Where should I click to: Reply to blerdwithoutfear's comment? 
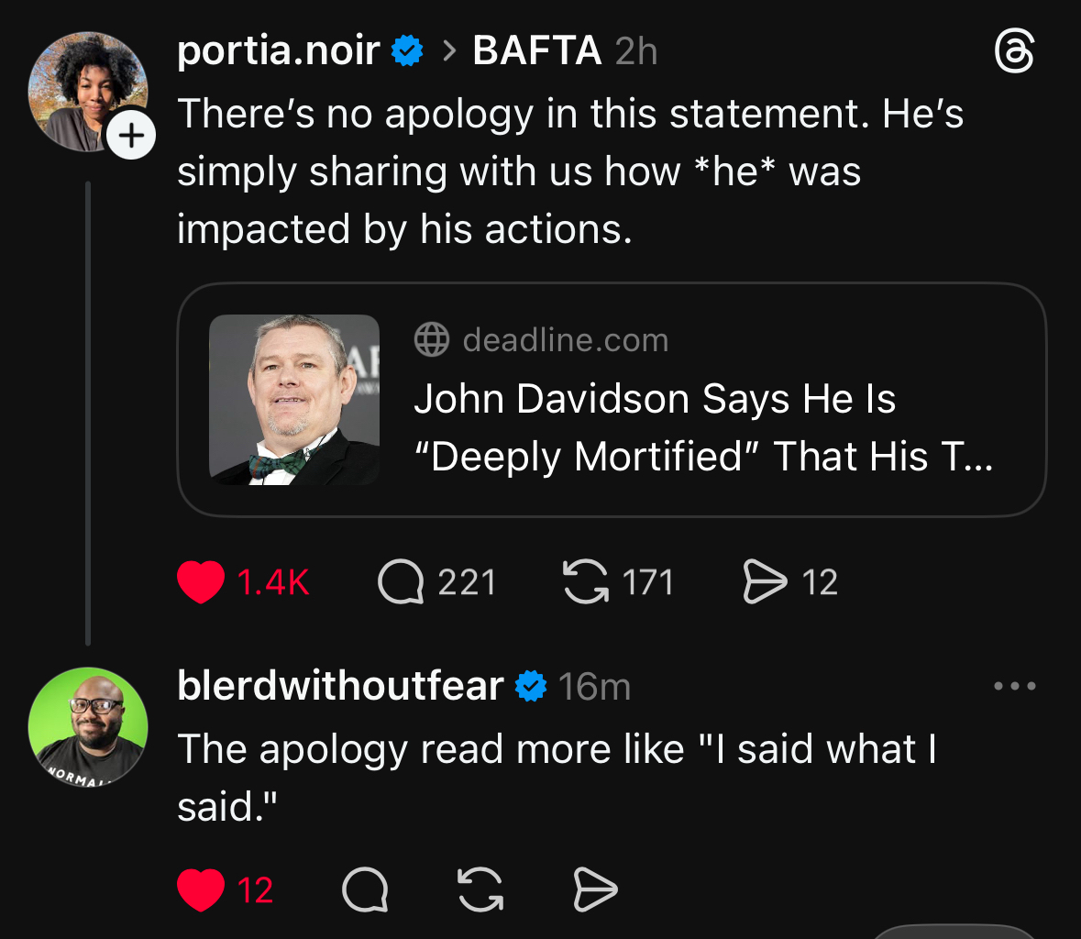pyautogui.click(x=365, y=889)
